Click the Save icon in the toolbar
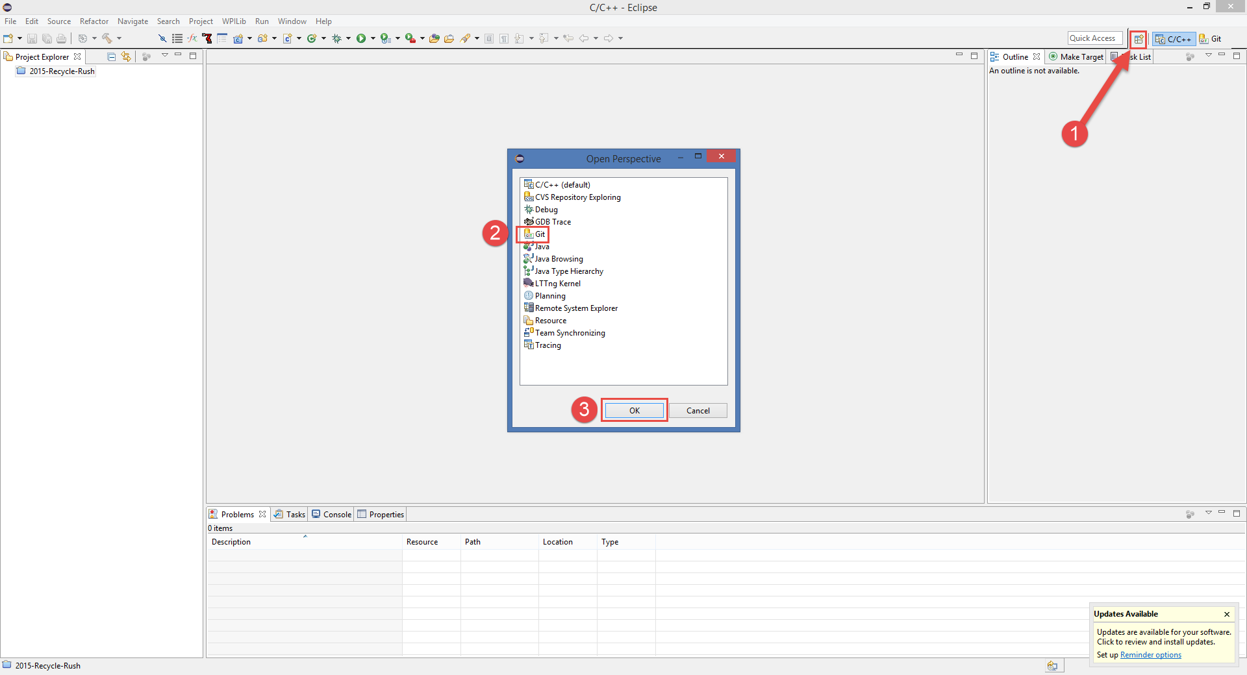The image size is (1247, 675). (x=32, y=38)
